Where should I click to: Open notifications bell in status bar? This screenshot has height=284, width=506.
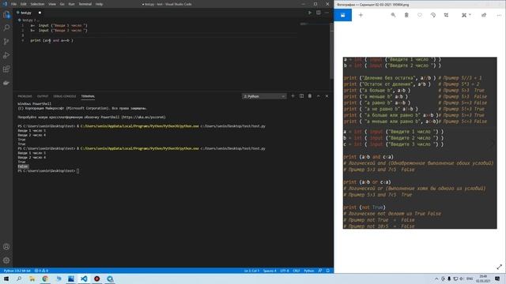pyautogui.click(x=328, y=271)
